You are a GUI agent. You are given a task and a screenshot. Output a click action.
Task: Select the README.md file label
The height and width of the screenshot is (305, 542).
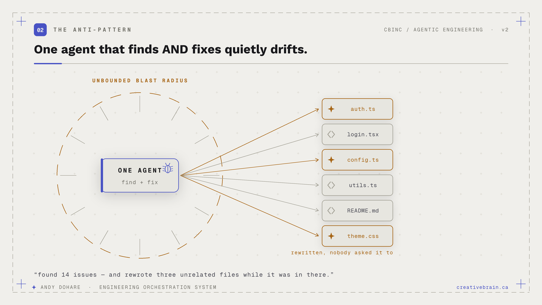click(x=363, y=211)
